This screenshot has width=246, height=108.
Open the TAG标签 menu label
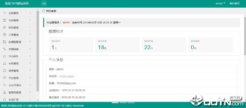click(x=13, y=57)
